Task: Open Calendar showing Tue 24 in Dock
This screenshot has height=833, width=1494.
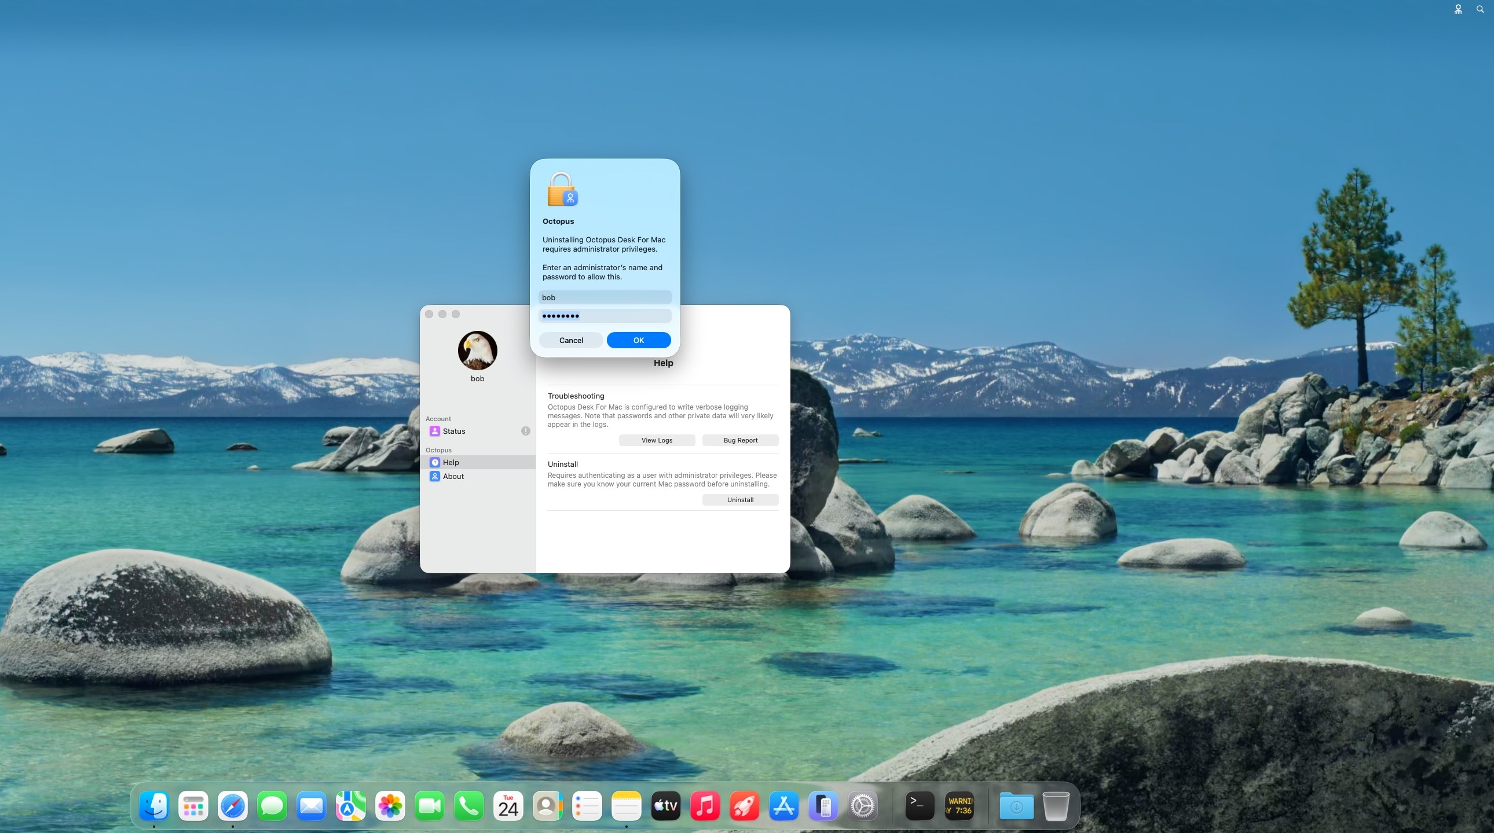Action: tap(508, 806)
